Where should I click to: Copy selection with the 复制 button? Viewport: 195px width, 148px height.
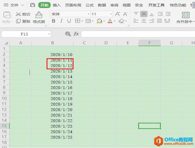click(23, 21)
